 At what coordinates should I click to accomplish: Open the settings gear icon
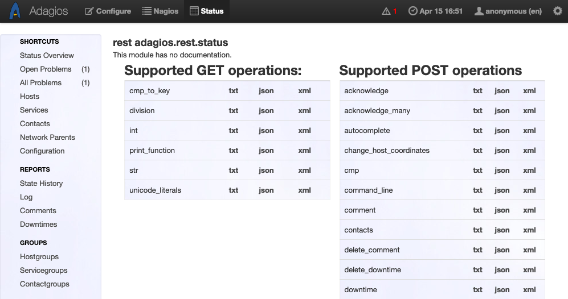click(557, 11)
